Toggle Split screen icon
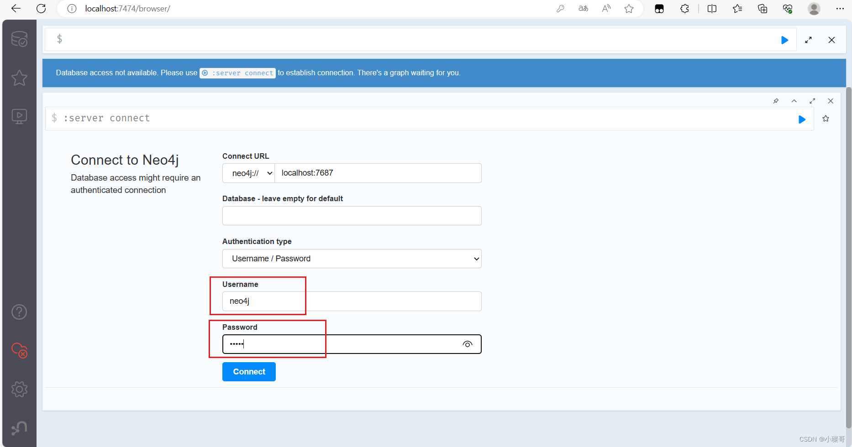This screenshot has height=447, width=852. 712,9
